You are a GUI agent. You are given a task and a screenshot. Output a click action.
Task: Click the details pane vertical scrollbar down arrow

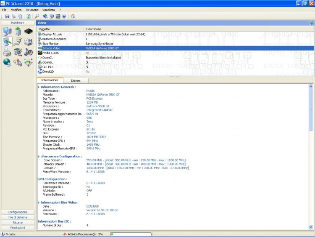311,227
